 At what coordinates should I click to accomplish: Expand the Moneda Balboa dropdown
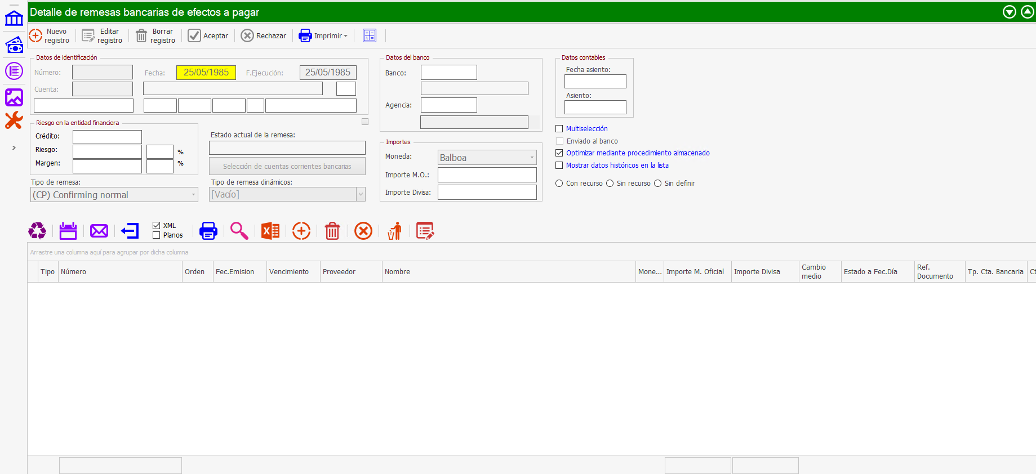click(532, 158)
